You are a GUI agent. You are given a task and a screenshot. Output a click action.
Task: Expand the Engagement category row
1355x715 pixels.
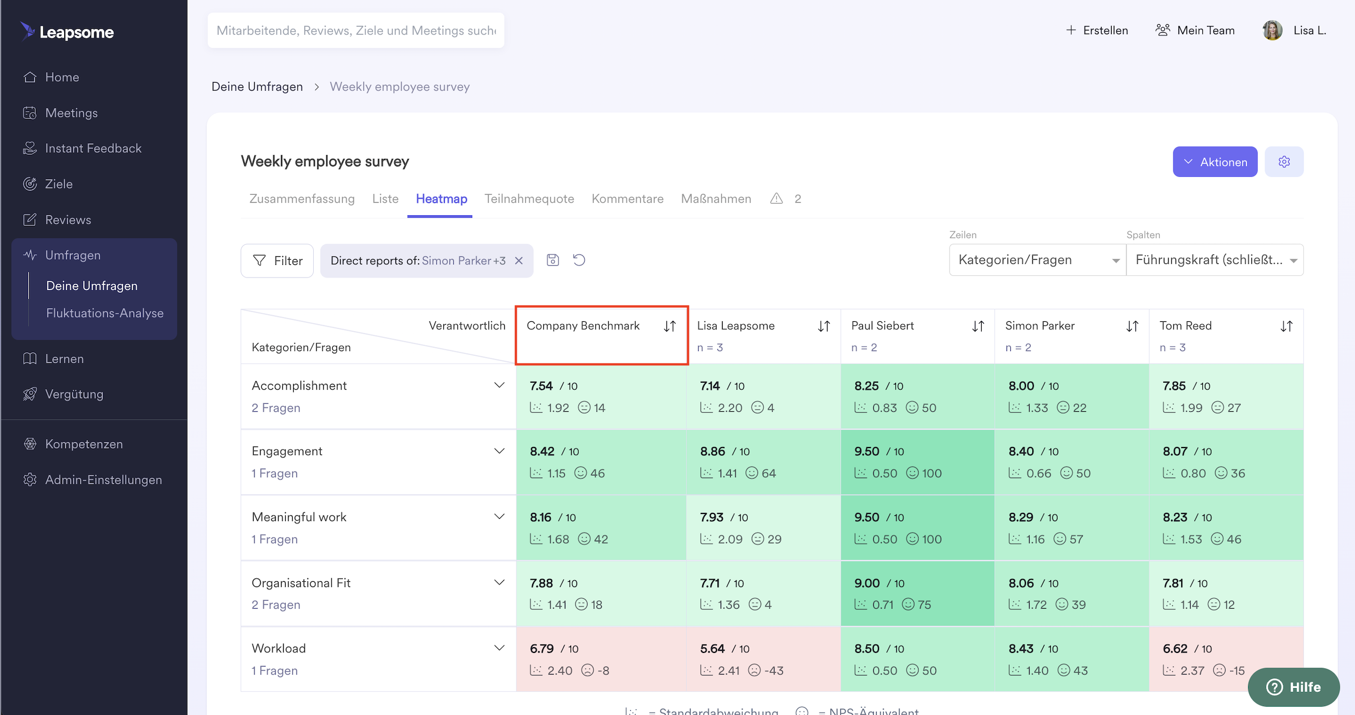(x=500, y=451)
